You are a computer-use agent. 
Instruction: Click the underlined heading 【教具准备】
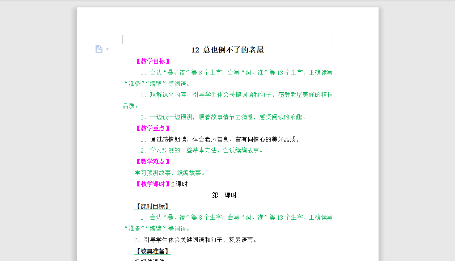point(152,251)
